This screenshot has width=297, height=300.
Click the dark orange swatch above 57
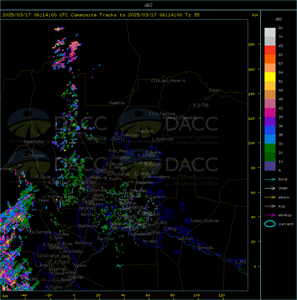(x=270, y=59)
